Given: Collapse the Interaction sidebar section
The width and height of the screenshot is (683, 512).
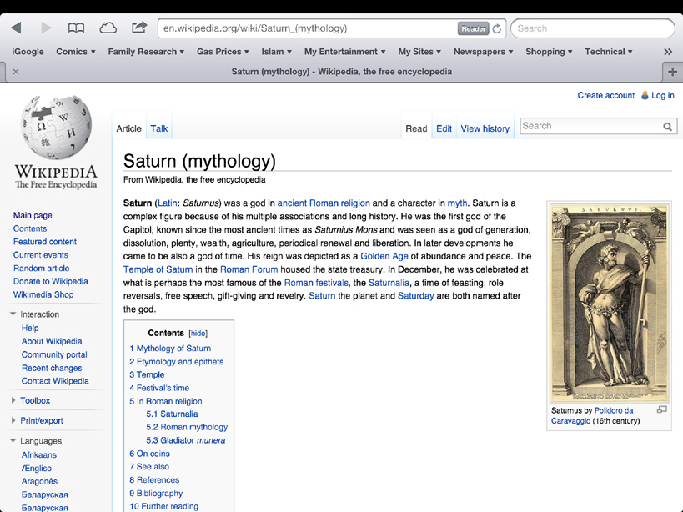Looking at the screenshot, I should (x=13, y=314).
